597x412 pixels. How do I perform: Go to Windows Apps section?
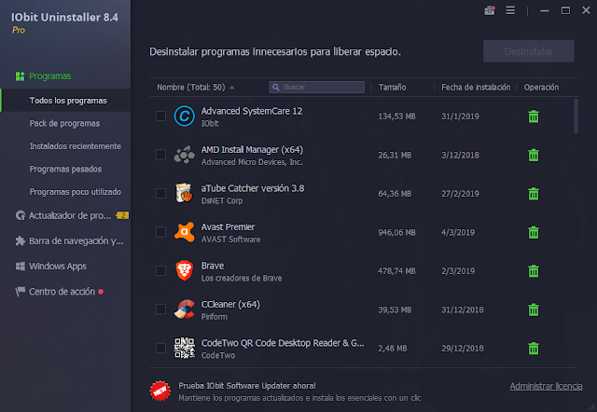click(58, 267)
